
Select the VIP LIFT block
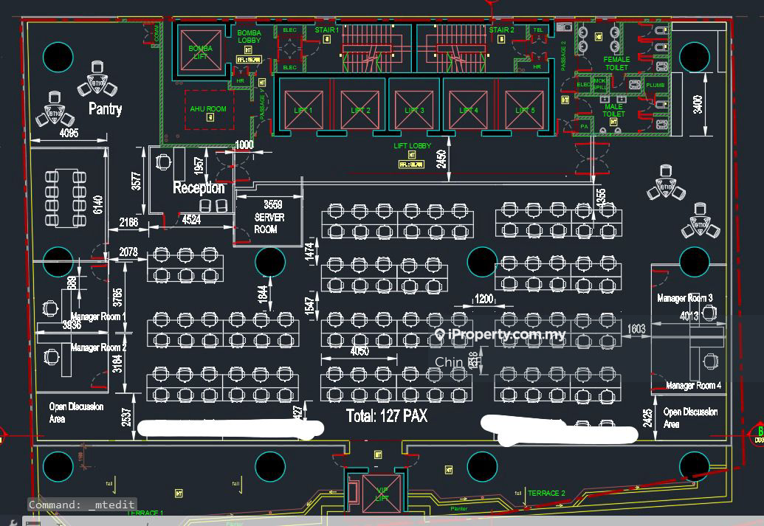pos(382,491)
